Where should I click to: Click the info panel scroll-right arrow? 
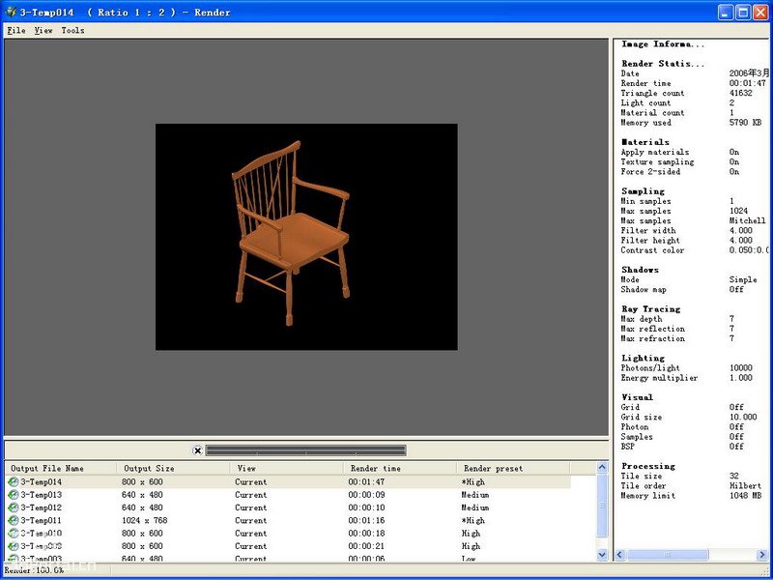tap(762, 555)
